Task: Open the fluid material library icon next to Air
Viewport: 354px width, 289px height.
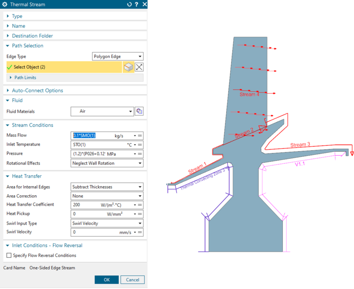Action: click(139, 111)
